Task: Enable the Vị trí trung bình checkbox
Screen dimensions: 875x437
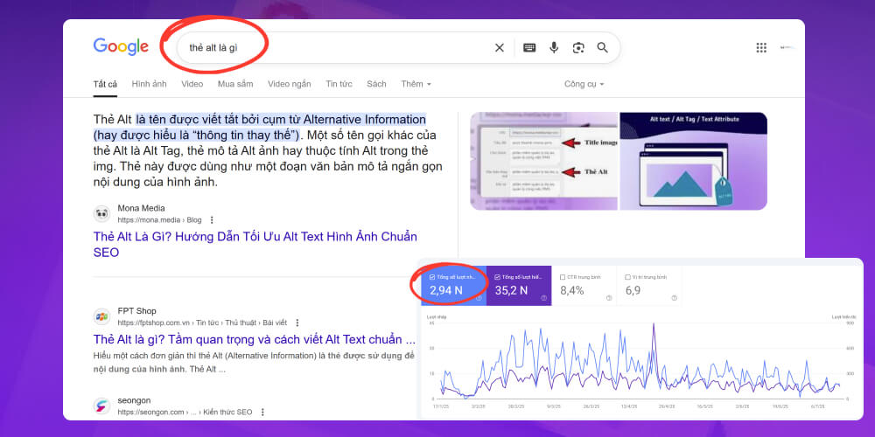Action: (627, 277)
